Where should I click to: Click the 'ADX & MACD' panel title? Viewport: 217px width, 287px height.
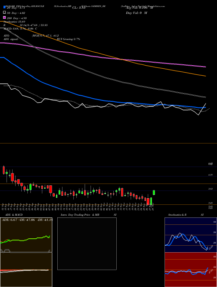coord(14,215)
